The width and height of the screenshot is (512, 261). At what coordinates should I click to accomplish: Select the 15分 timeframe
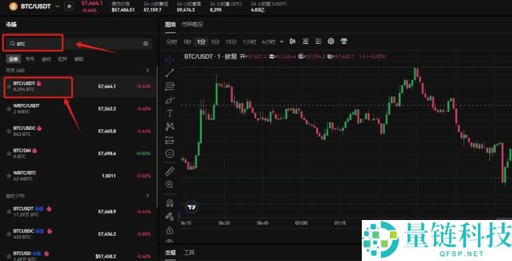231,42
